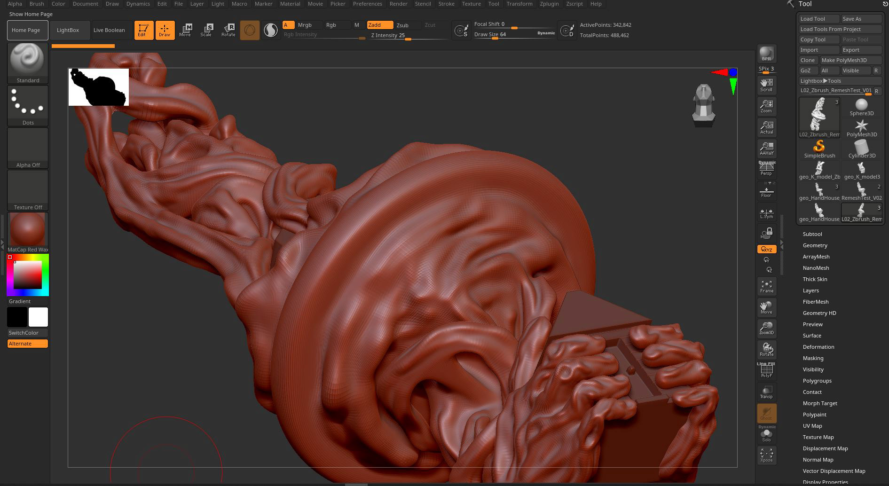Open the Standard brush thumbnail

tap(28, 63)
